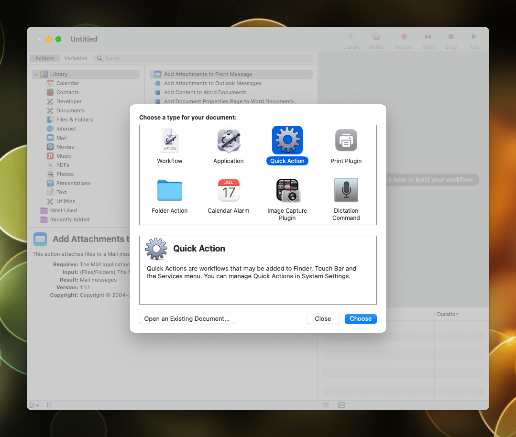Screen dimensions: 516x437
Task: Click Open an Existing Document
Action: click(187, 319)
